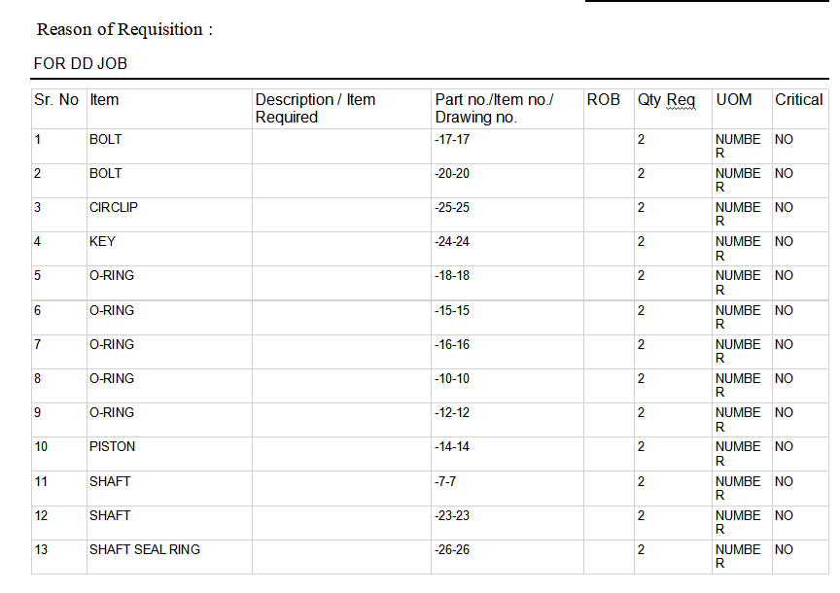The image size is (840, 593).
Task: Click the CIRCLIP item cell
Action: [x=114, y=208]
